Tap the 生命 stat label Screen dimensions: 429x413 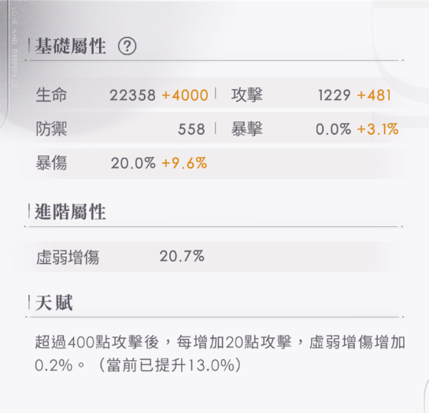pos(51,95)
